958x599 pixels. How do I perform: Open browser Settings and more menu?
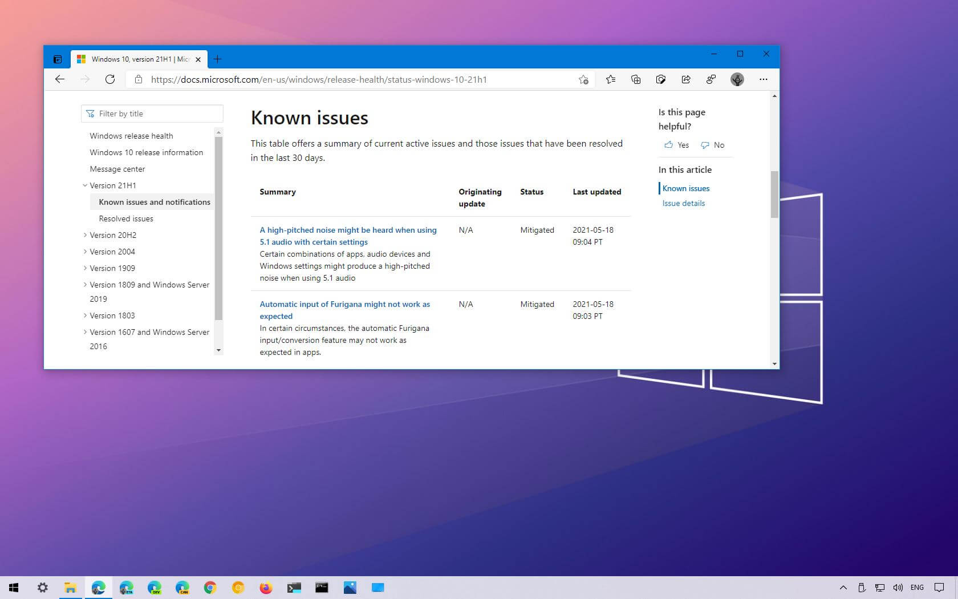(x=763, y=79)
